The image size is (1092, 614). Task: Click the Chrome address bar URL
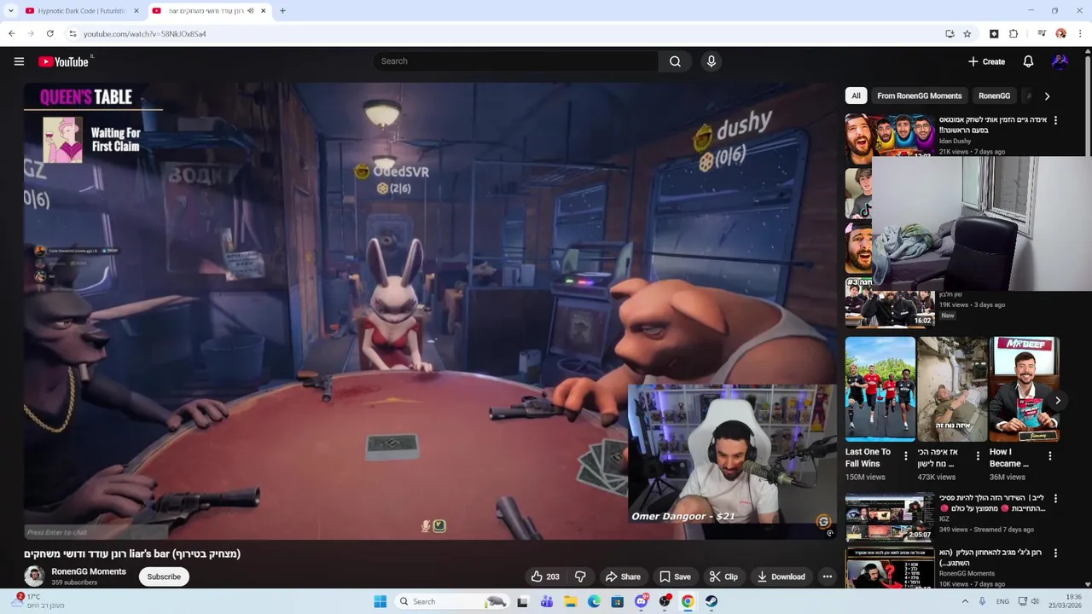tap(144, 34)
